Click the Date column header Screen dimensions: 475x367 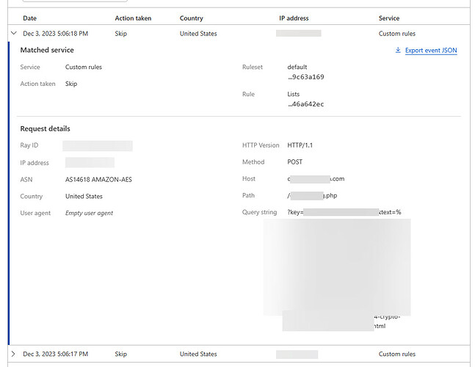[29, 18]
